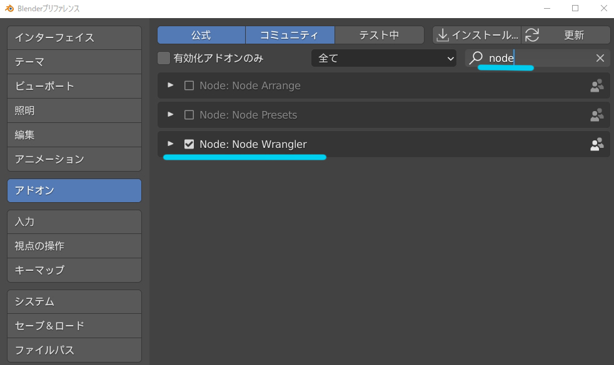
Task: Open インターフェイス preferences section
Action: pyautogui.click(x=74, y=37)
